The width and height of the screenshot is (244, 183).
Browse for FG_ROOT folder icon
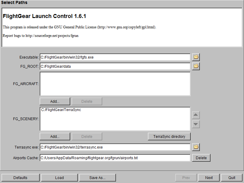coord(196,66)
